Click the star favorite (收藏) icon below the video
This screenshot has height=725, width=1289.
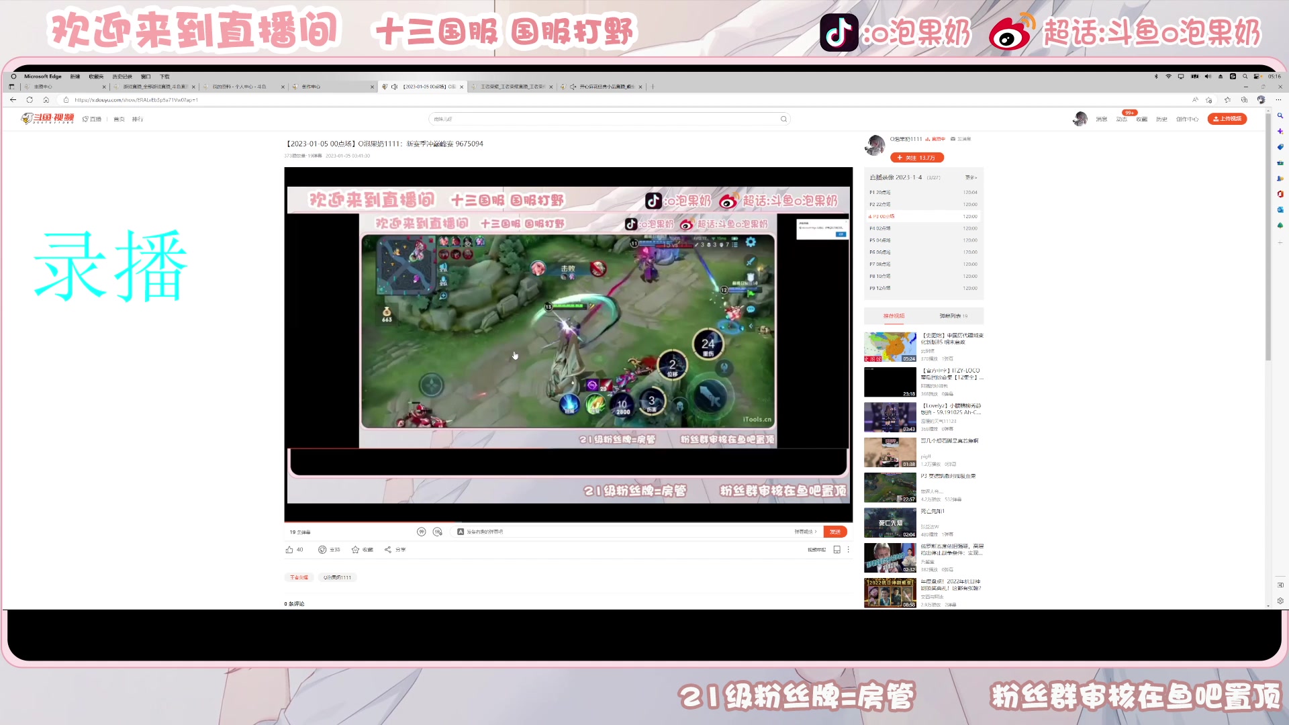[356, 549]
